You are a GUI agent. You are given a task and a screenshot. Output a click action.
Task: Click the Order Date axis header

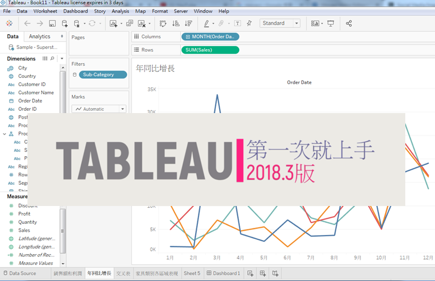[299, 82]
